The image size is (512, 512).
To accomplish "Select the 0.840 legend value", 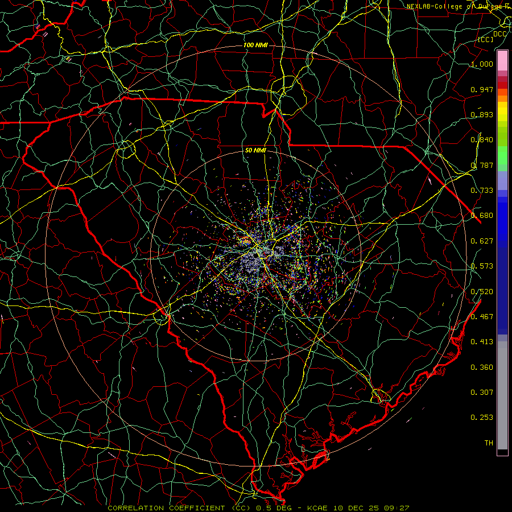I will pyautogui.click(x=482, y=140).
